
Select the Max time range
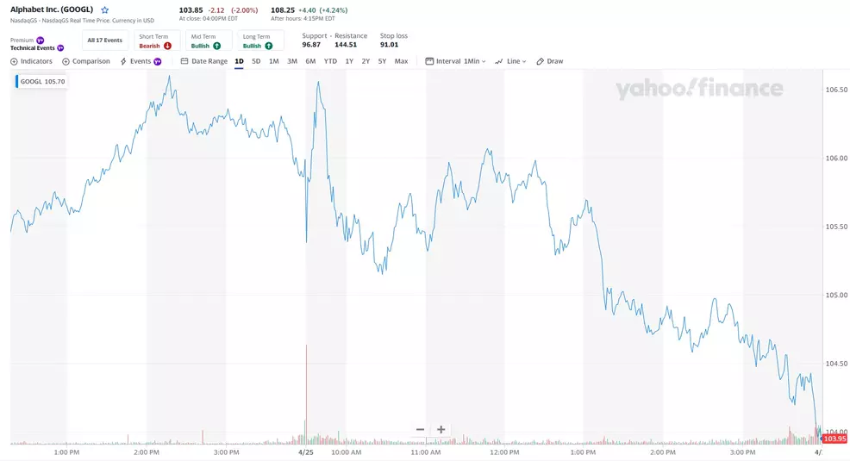coord(401,61)
